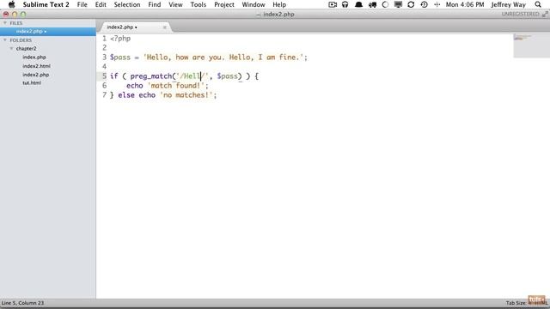Click the index2.php window title
Screen dimensions: 550x309
(x=278, y=14)
